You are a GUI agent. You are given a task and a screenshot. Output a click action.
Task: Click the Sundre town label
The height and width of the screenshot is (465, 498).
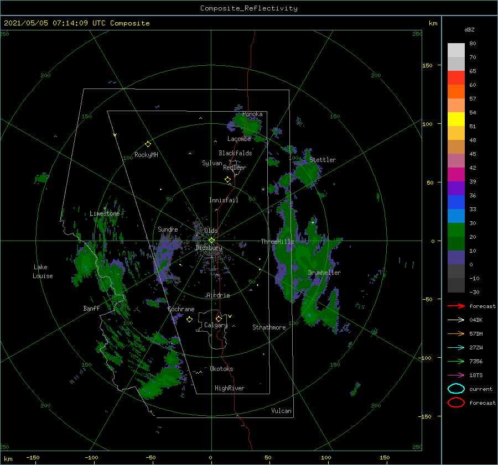[168, 229]
